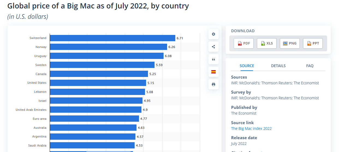Screen dimensions: 341x152
Task: Click the chart title heading
Action: click(x=98, y=6)
